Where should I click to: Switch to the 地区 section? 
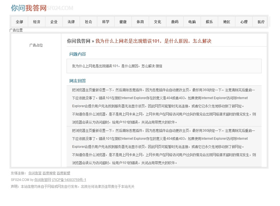coord(227,22)
